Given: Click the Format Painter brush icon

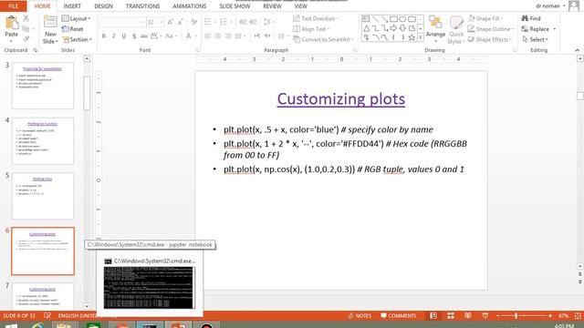Looking at the screenshot, I should pyautogui.click(x=26, y=38).
